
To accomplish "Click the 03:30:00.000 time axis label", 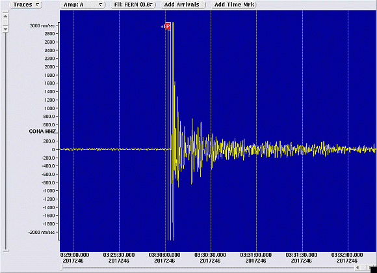I will (x=164, y=255).
